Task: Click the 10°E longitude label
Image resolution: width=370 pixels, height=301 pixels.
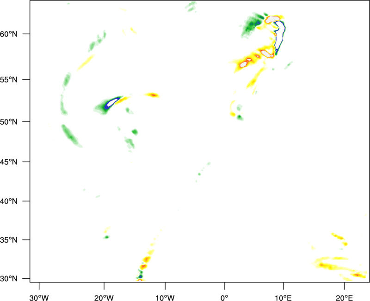Action: coord(283,298)
